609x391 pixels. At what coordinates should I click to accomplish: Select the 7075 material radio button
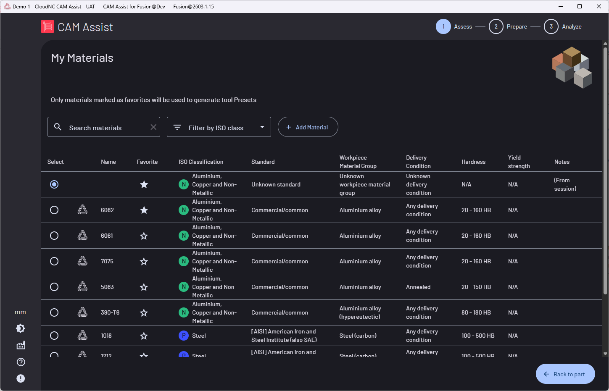[x=54, y=261]
